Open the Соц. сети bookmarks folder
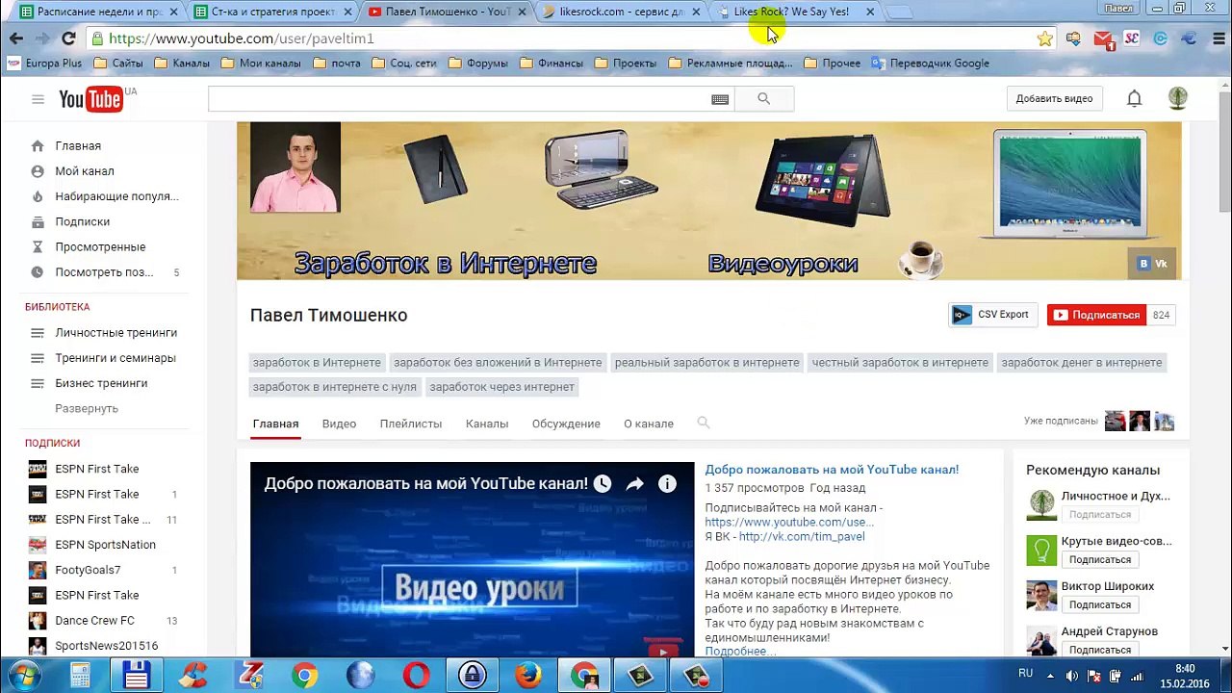This screenshot has height=693, width=1232. pos(403,64)
